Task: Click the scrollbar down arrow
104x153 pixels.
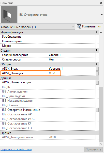Action: (101, 144)
